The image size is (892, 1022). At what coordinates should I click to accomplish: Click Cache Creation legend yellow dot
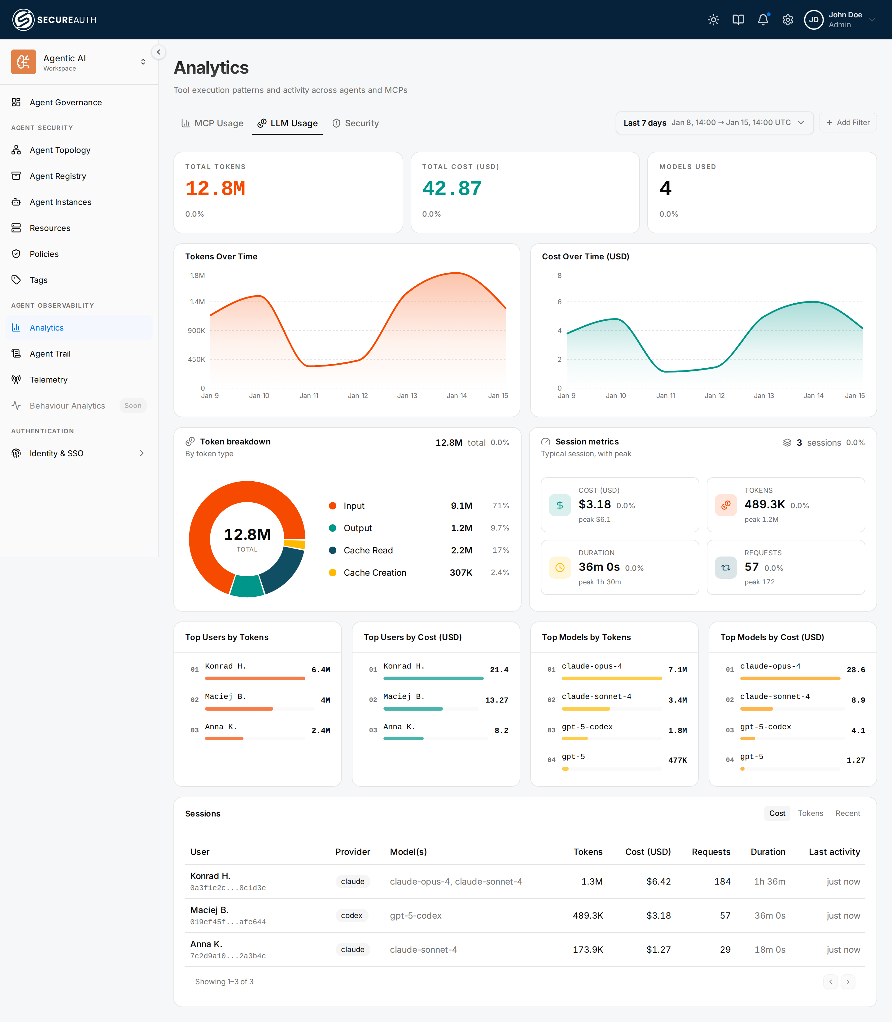pos(333,572)
